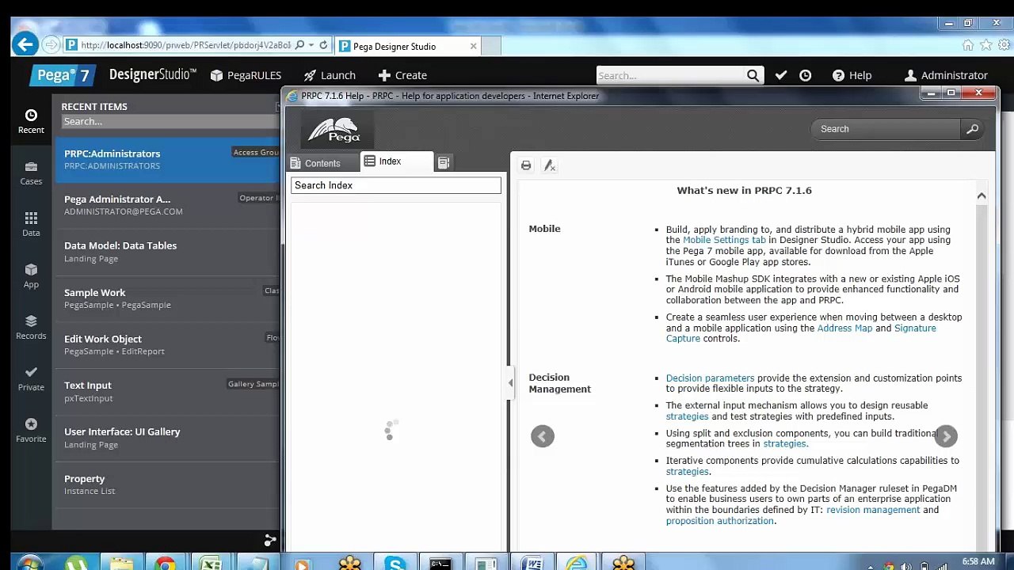The width and height of the screenshot is (1014, 570).
Task: Open the Cases explorer
Action: [x=31, y=173]
